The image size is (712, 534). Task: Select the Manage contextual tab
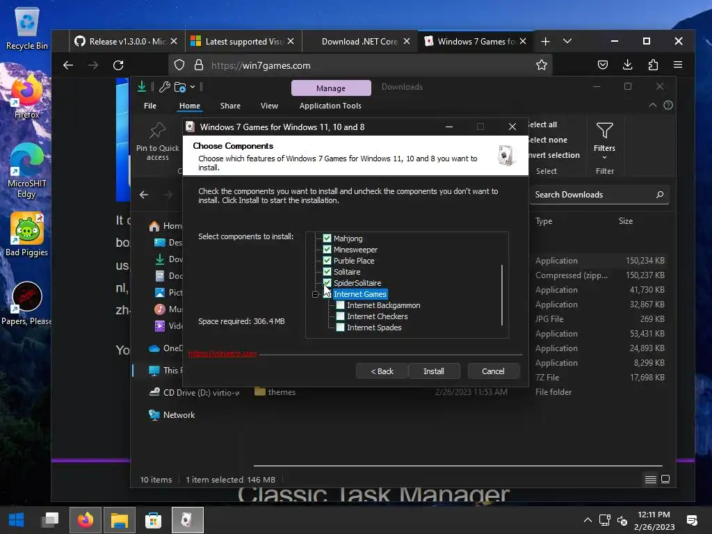click(x=331, y=88)
